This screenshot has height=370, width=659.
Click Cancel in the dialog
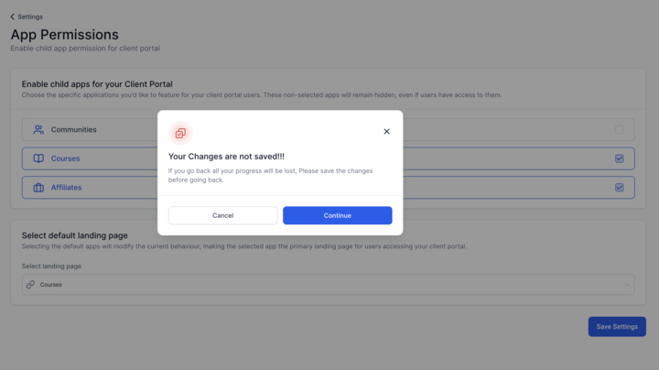pos(222,215)
